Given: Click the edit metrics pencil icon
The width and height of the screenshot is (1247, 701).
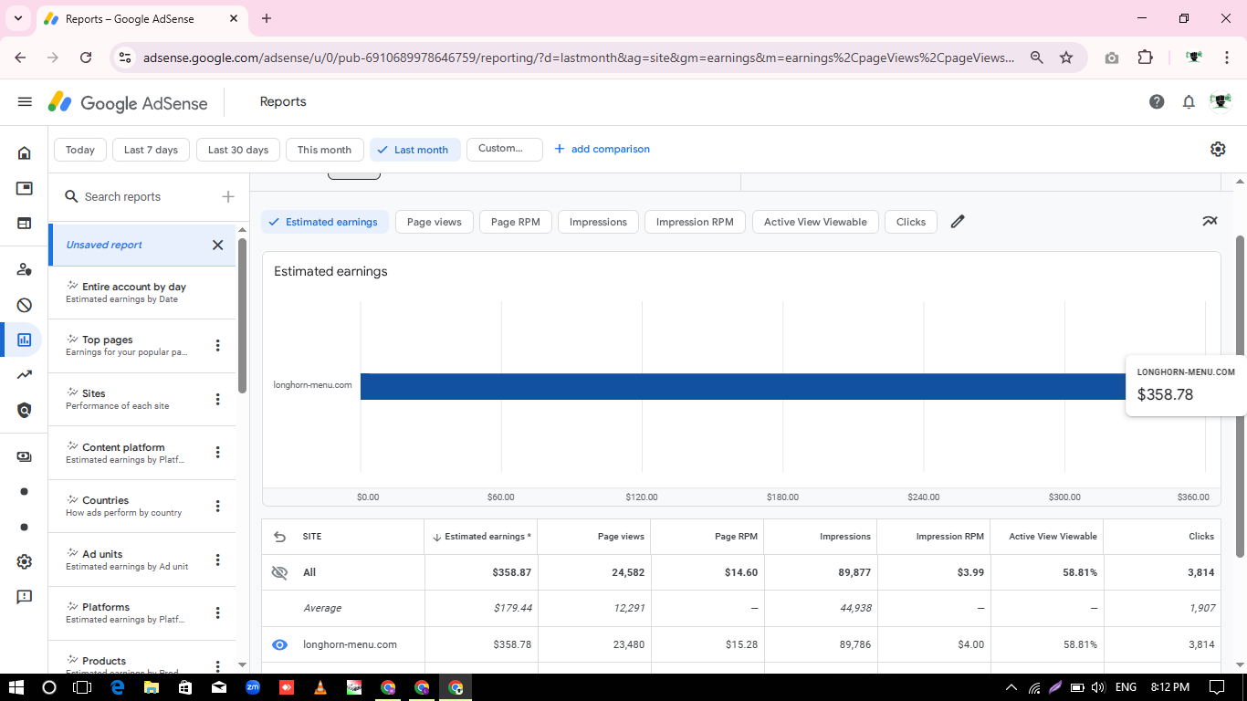Looking at the screenshot, I should click(x=958, y=222).
